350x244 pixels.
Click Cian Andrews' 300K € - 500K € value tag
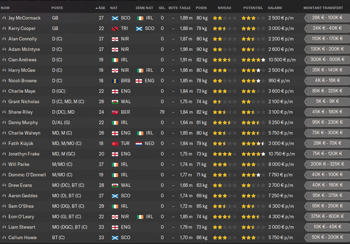tap(327, 60)
